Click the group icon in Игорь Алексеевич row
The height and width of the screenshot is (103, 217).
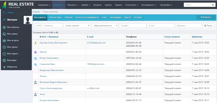36,58
